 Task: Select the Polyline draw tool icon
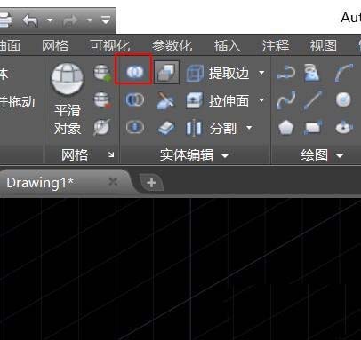coord(286,73)
